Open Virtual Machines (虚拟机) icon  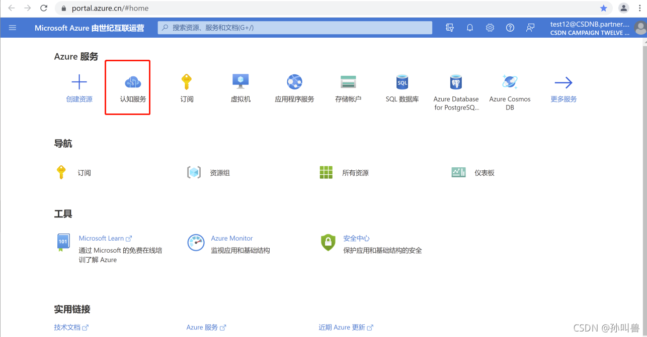(240, 82)
